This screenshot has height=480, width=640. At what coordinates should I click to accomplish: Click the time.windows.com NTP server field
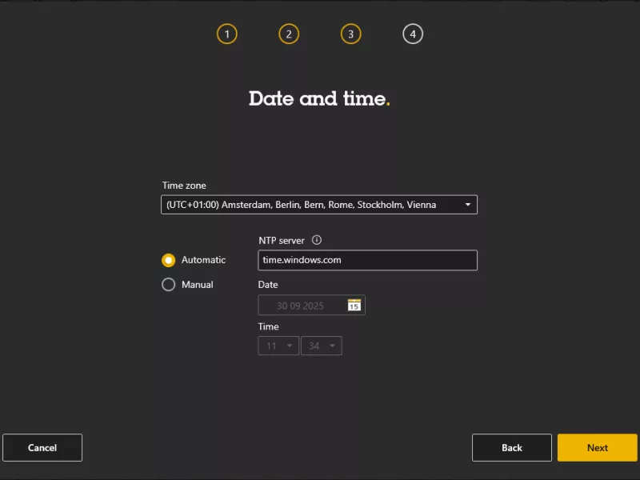(367, 260)
